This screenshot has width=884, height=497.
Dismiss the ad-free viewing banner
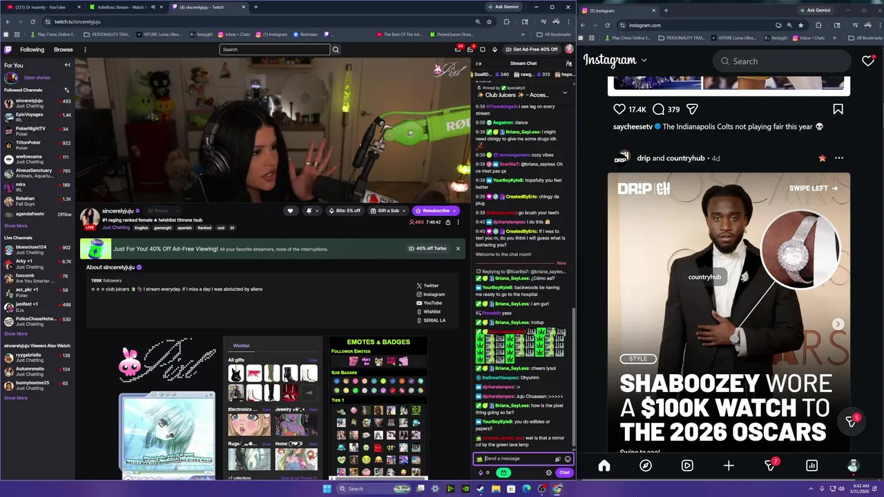[x=458, y=248]
